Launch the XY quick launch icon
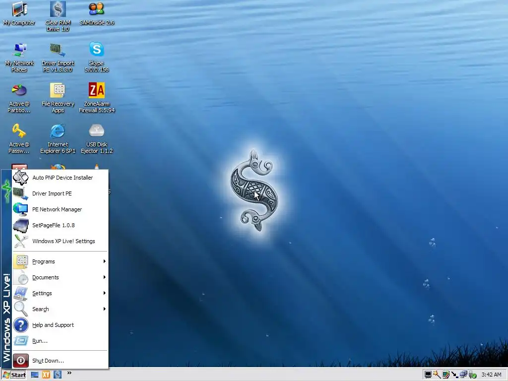The width and height of the screenshot is (508, 381). 46,375
